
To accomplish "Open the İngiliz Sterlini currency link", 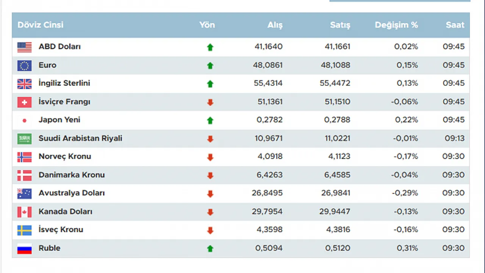I will (x=64, y=83).
